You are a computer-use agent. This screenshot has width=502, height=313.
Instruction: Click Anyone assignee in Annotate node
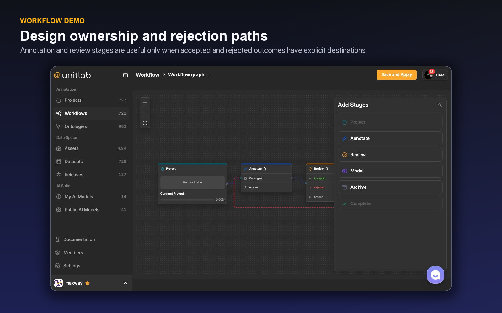click(266, 187)
